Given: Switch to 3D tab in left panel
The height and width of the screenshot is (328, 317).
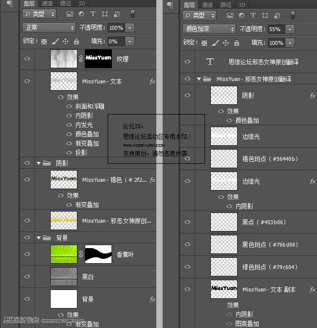Looking at the screenshot, I should (x=82, y=3).
